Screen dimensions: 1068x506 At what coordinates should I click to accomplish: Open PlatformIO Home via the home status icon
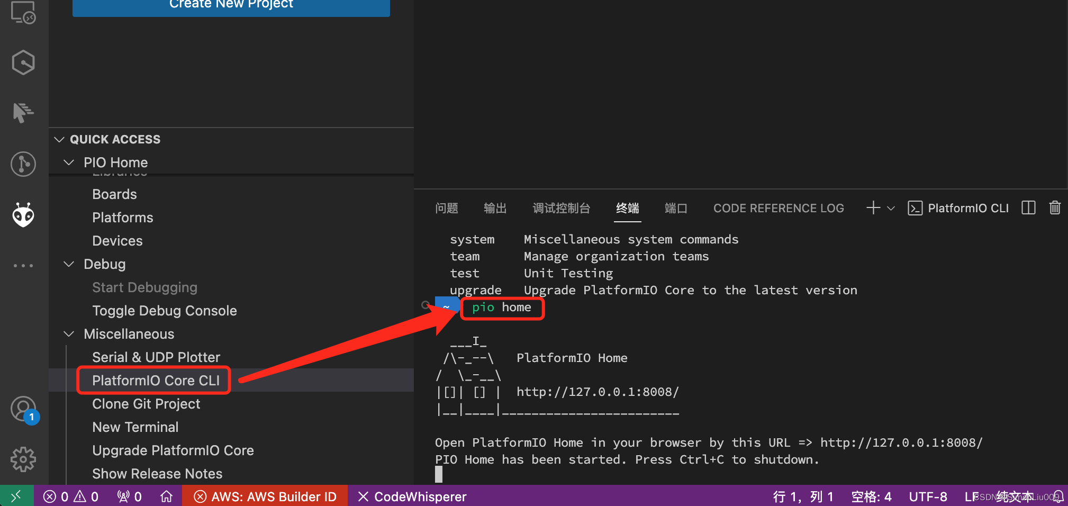(x=166, y=496)
